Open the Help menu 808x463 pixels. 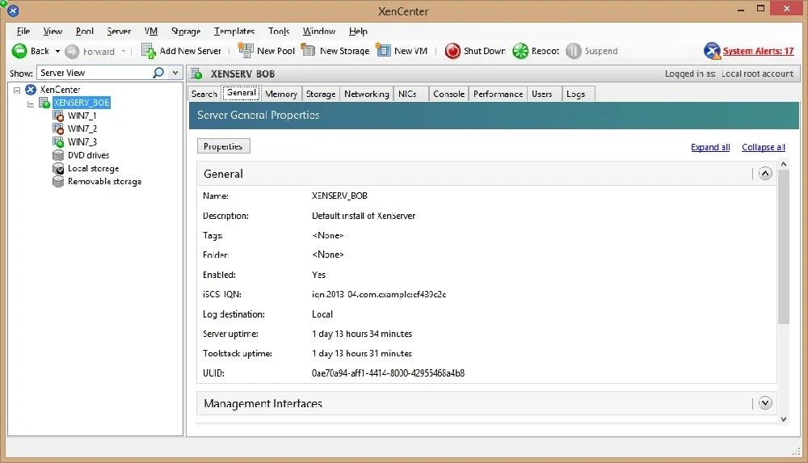tap(358, 31)
